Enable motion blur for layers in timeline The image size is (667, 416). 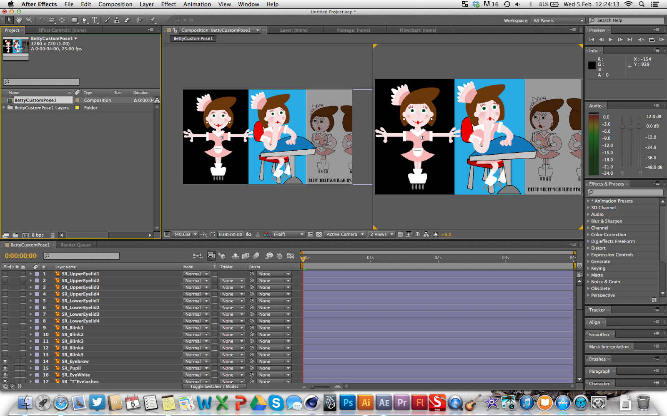(256, 256)
